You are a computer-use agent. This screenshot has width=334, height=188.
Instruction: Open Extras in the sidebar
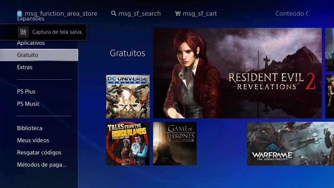(x=25, y=67)
